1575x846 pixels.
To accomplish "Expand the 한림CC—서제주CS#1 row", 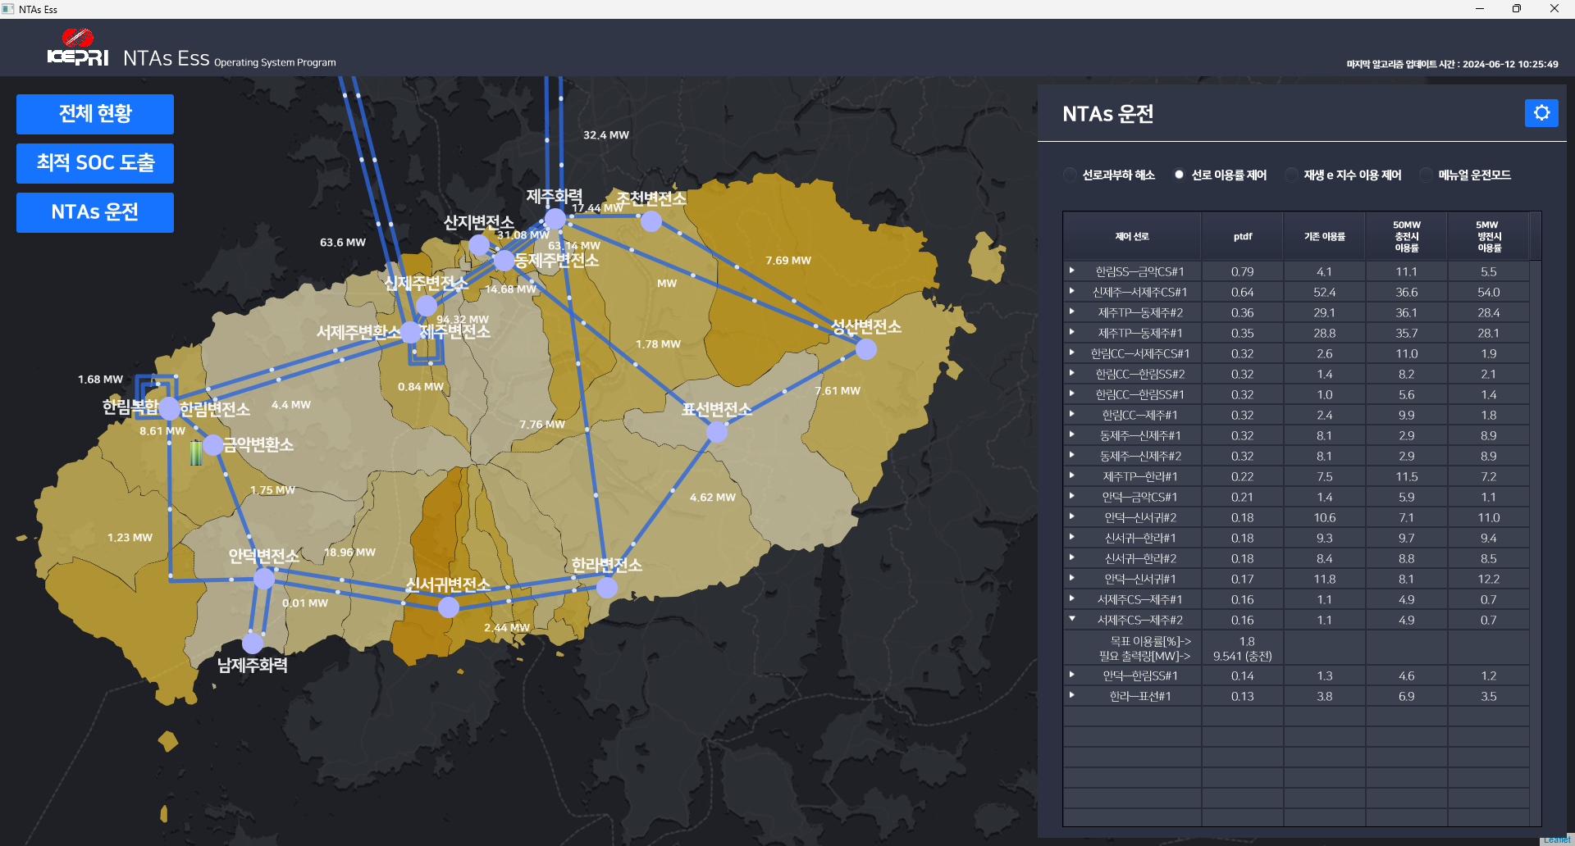I will click(x=1071, y=352).
